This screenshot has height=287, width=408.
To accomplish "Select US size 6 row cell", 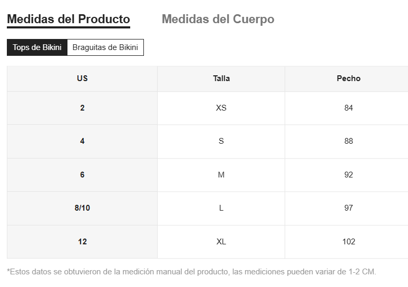I will click(x=82, y=175).
